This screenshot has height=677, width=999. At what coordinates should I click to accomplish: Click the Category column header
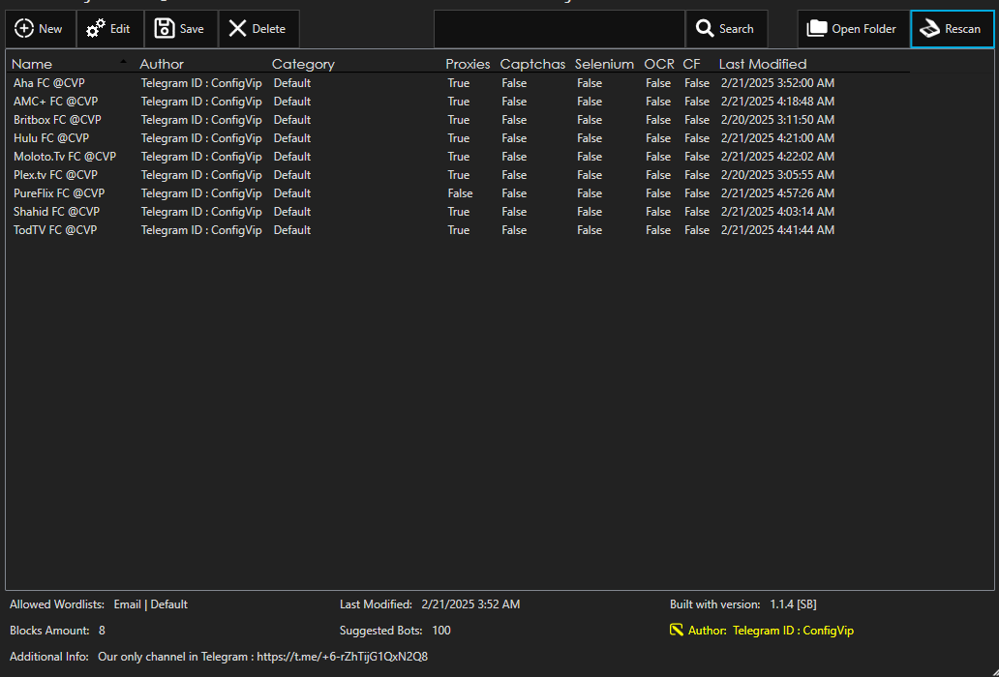(303, 64)
